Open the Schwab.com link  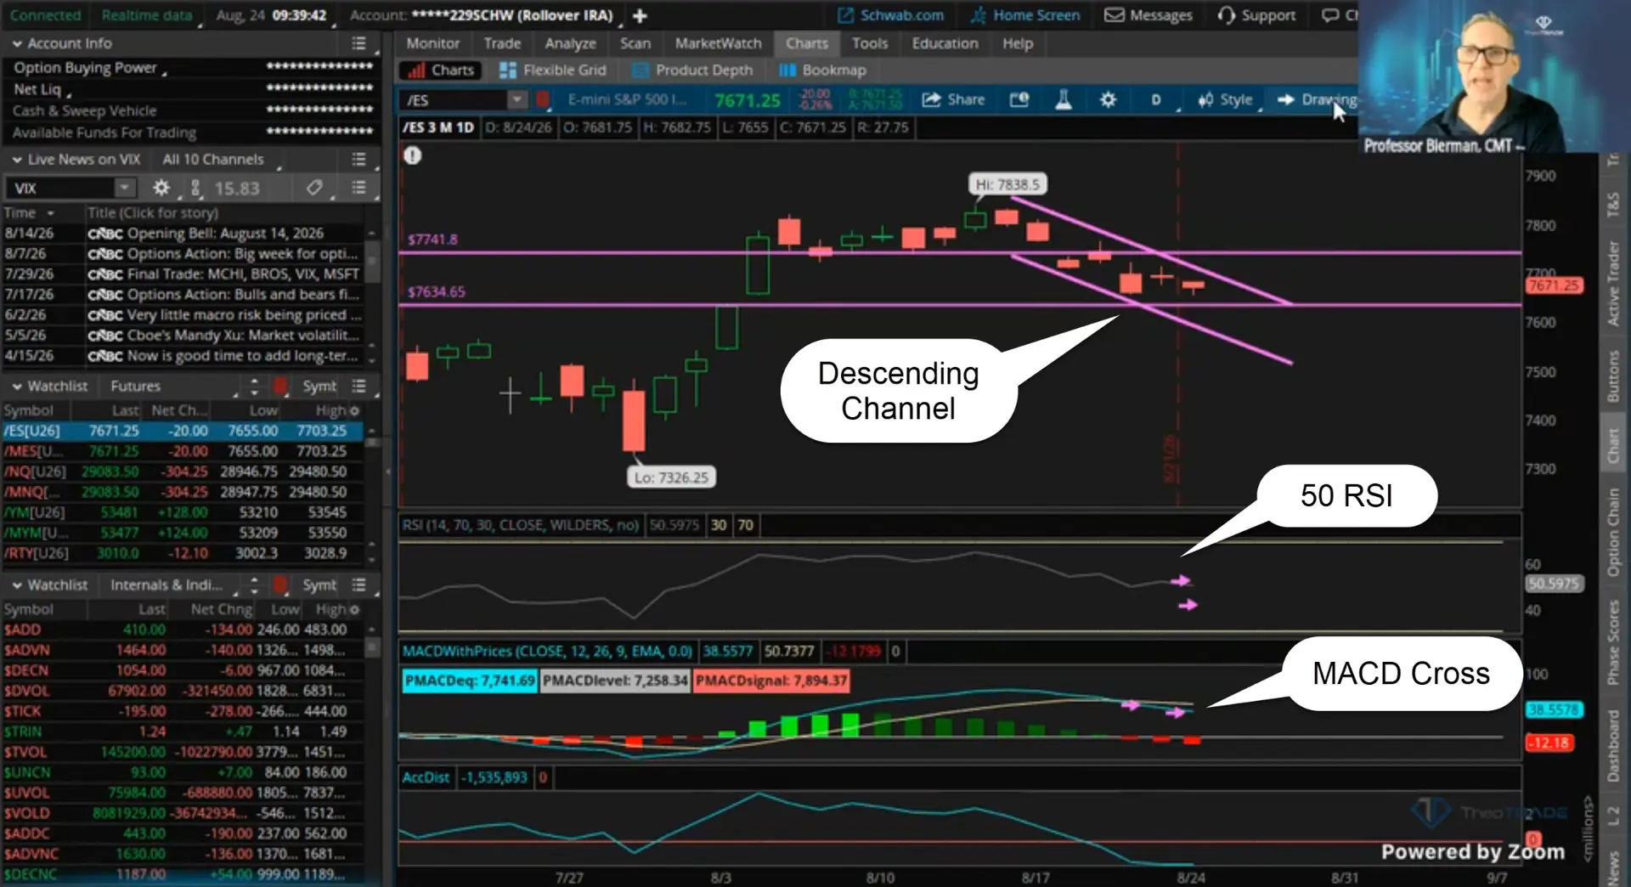pyautogui.click(x=890, y=15)
